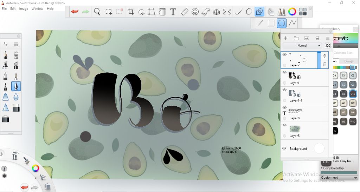The width and height of the screenshot is (360, 192).
Task: Select the Polyline draw style
Action: (292, 23)
